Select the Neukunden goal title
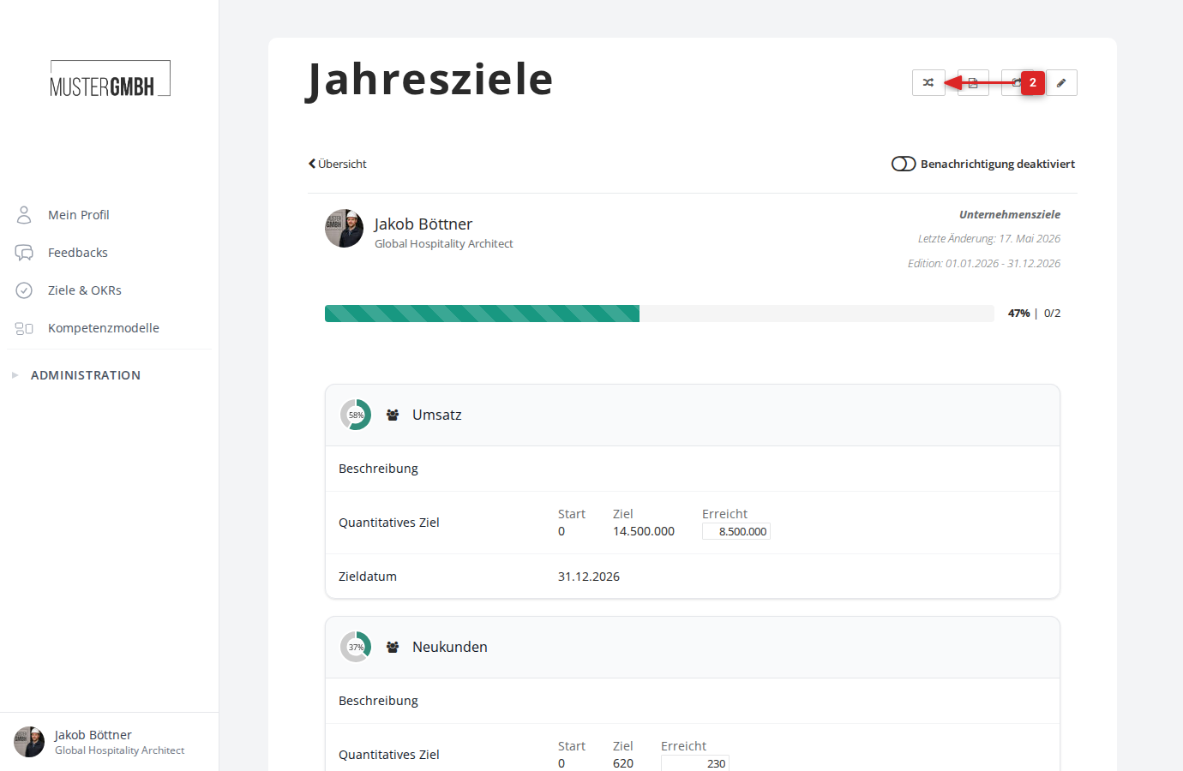Screen dimensions: 1183x771 pyautogui.click(x=450, y=647)
